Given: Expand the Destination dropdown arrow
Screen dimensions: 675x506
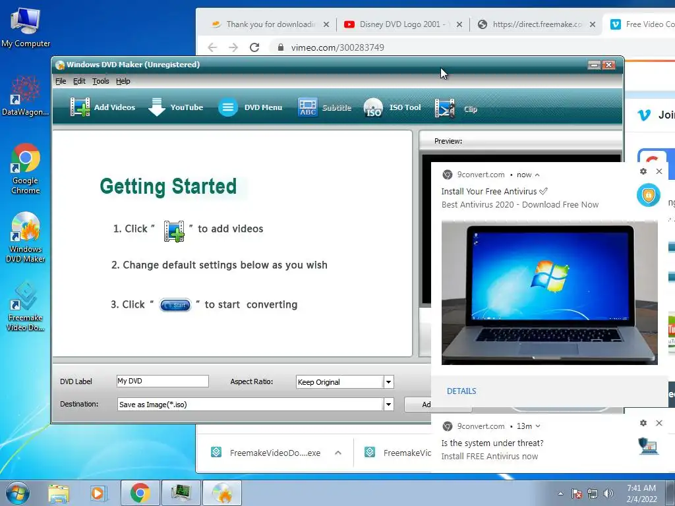Looking at the screenshot, I should pos(388,404).
